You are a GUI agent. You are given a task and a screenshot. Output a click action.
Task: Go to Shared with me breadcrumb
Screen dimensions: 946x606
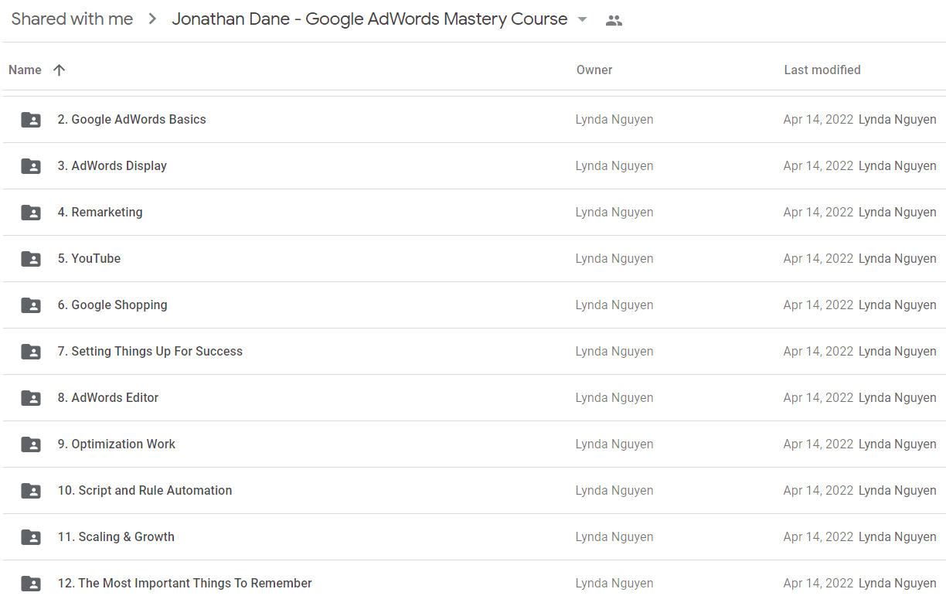[x=72, y=19]
